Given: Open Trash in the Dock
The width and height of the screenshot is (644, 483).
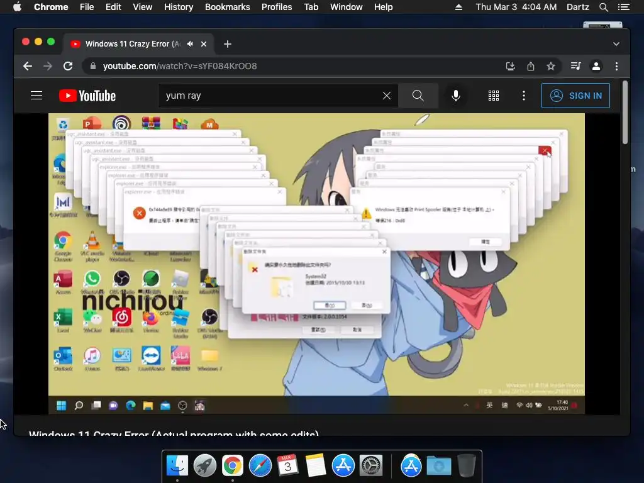Looking at the screenshot, I should 466,466.
